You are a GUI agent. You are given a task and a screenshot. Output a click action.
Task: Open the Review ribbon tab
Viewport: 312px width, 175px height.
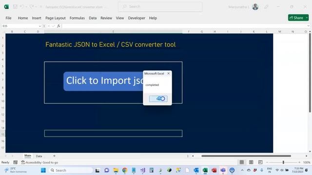(106, 18)
